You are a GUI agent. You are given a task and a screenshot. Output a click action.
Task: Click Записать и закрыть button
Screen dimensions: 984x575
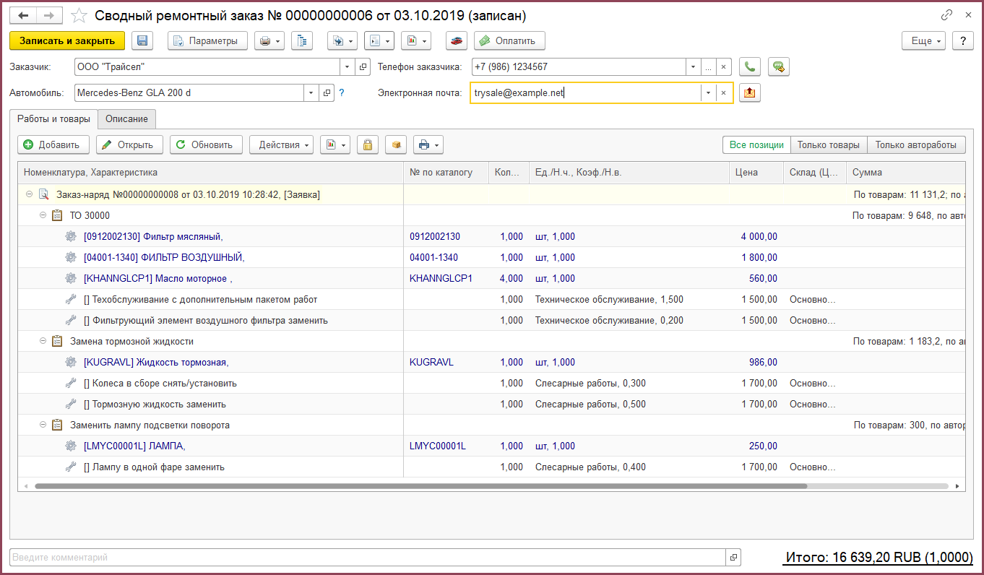[x=67, y=41]
